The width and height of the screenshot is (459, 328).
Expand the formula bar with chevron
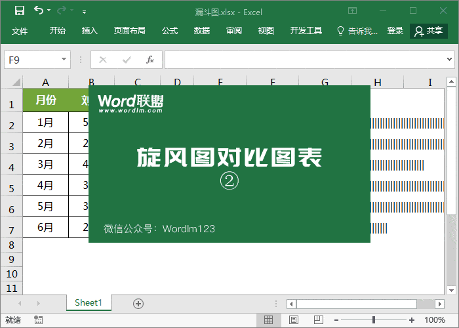coord(450,60)
